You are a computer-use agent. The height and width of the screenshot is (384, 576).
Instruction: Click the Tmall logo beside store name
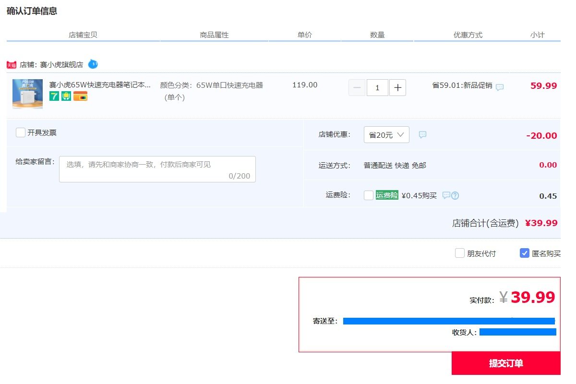click(x=12, y=65)
